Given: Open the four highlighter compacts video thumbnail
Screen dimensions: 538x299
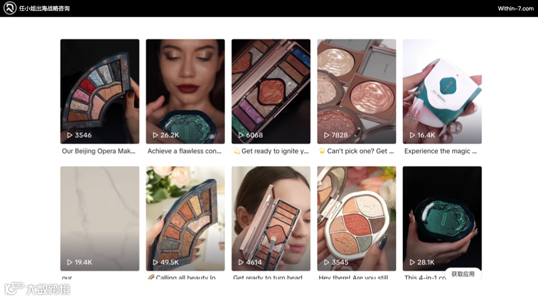Looking at the screenshot, I should (x=356, y=91).
